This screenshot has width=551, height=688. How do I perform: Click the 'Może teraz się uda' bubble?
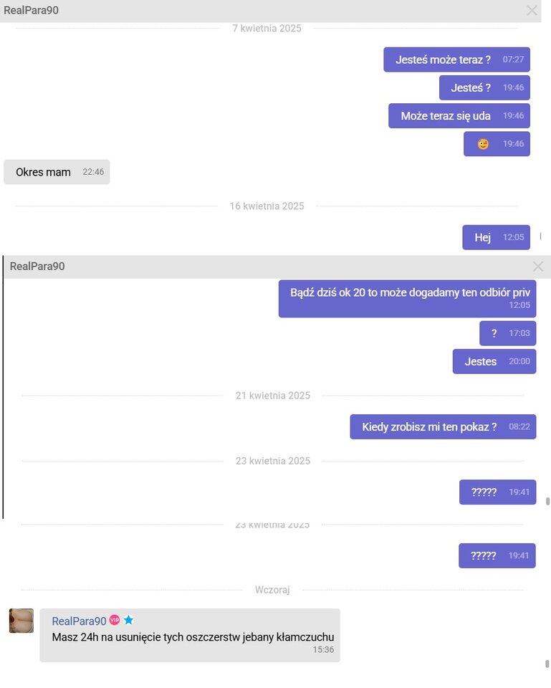tap(459, 116)
